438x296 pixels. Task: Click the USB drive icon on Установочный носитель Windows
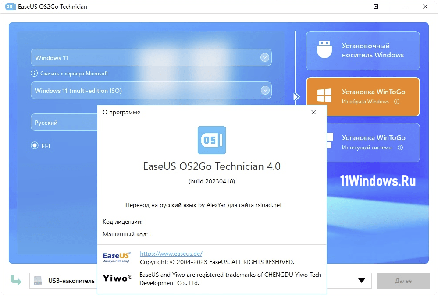pos(324,49)
